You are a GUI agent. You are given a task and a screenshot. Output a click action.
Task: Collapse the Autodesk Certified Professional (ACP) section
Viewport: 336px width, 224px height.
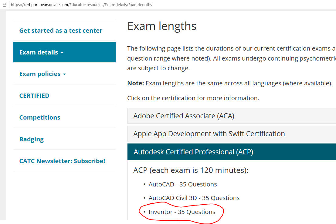tap(193, 152)
